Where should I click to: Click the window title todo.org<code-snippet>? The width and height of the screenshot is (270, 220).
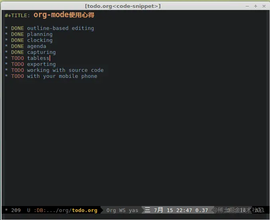(x=123, y=6)
